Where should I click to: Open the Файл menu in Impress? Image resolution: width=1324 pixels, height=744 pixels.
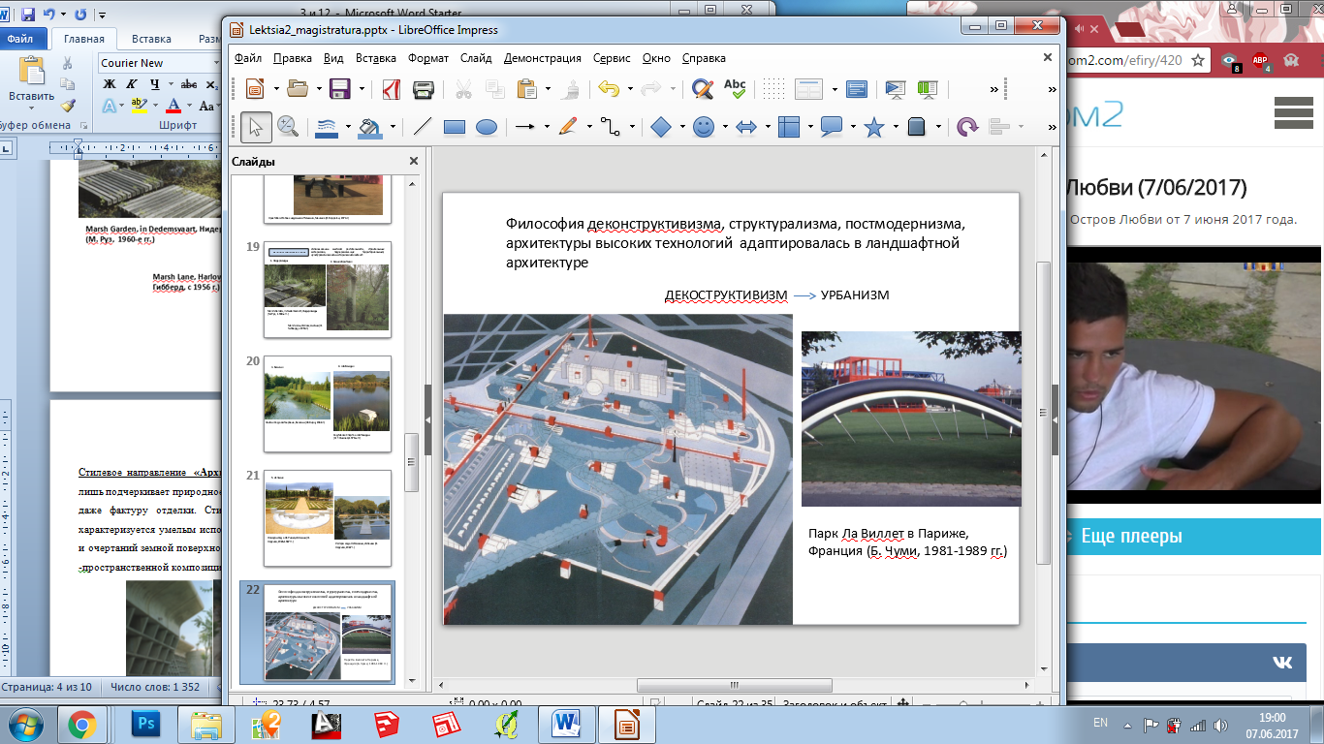click(248, 58)
